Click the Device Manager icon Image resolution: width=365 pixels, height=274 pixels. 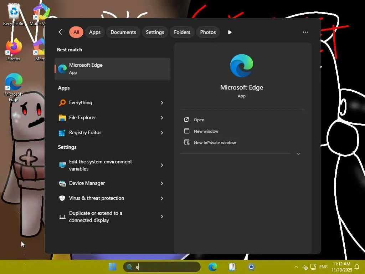[62, 183]
